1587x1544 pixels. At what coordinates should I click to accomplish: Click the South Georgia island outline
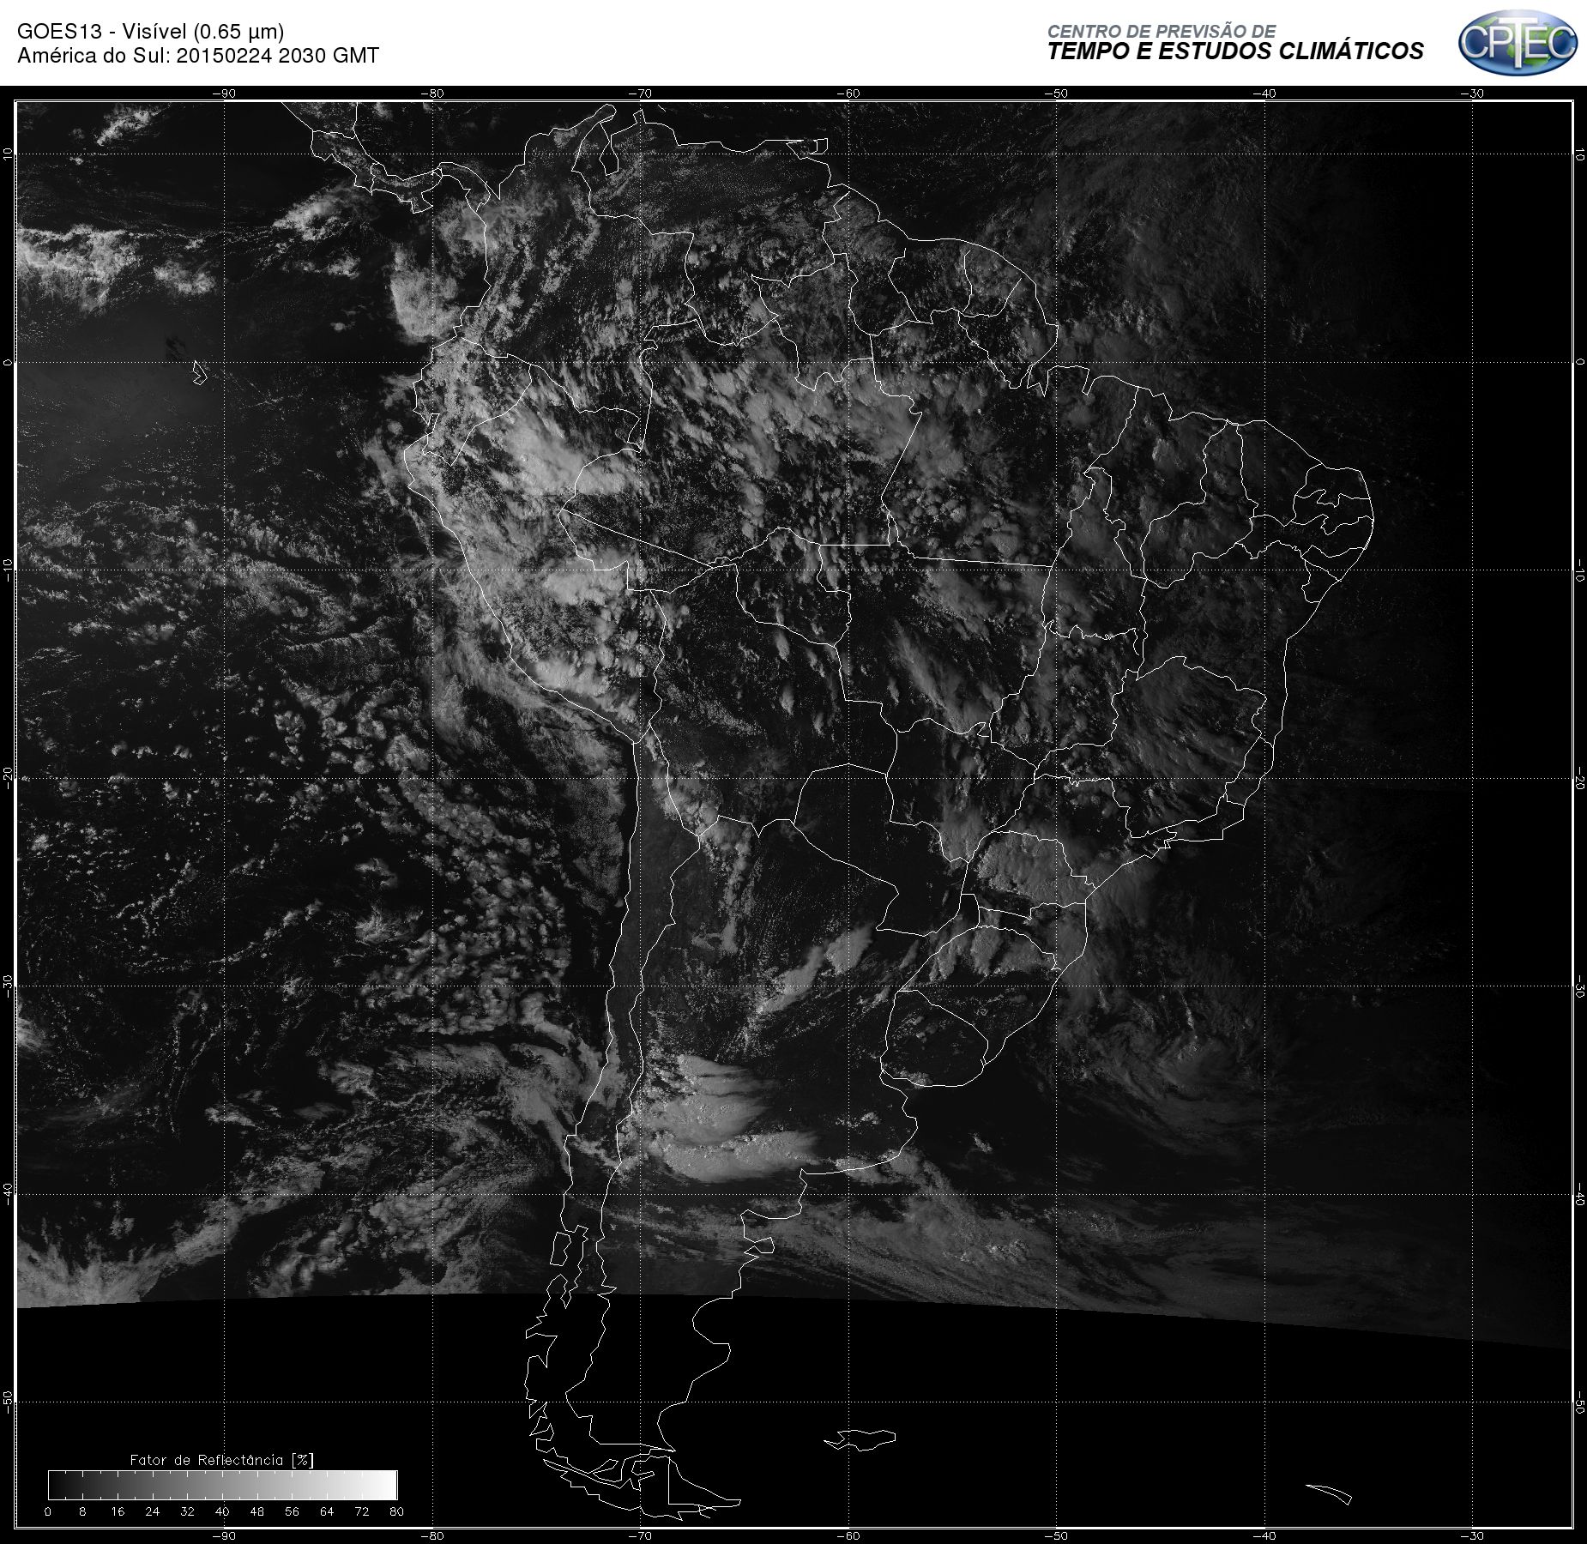coord(1329,1493)
